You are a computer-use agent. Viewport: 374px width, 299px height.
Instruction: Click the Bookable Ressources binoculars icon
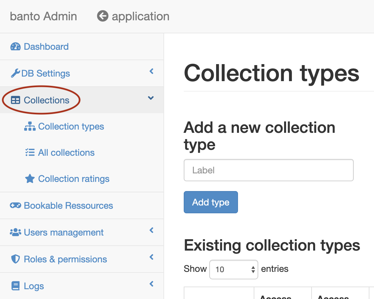click(x=16, y=205)
